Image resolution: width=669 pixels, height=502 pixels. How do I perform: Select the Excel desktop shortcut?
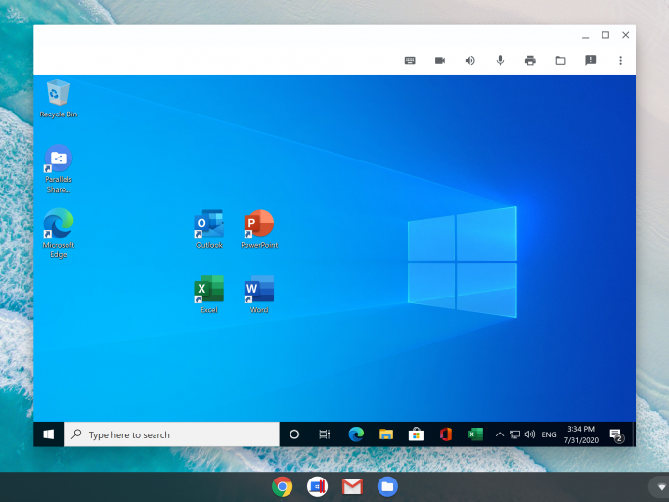(x=209, y=295)
